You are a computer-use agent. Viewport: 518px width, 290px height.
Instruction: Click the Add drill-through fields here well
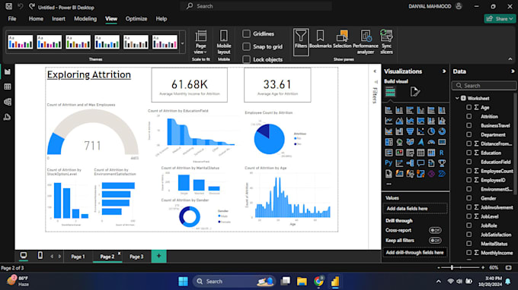[415, 253]
